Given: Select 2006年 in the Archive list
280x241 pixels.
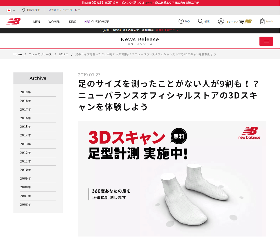Looking at the screenshot, I should [26, 205].
